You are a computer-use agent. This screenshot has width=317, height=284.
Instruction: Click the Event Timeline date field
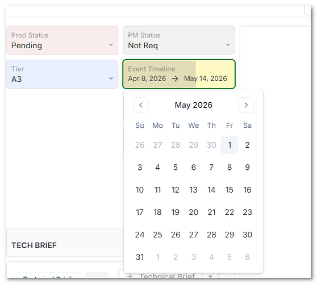pos(179,74)
